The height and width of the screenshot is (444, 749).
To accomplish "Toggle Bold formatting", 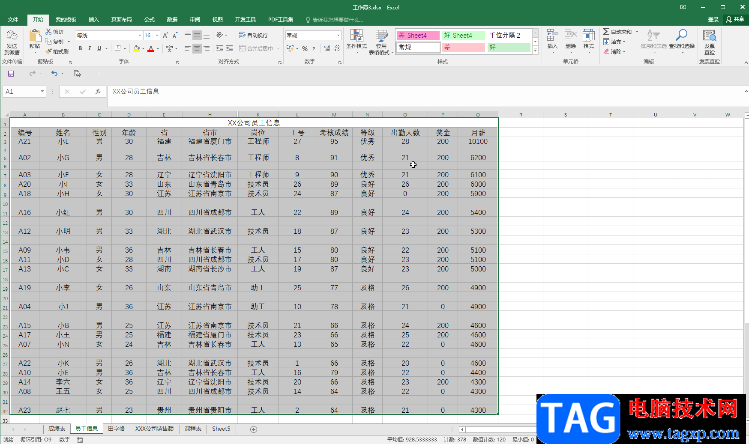I will pos(80,48).
